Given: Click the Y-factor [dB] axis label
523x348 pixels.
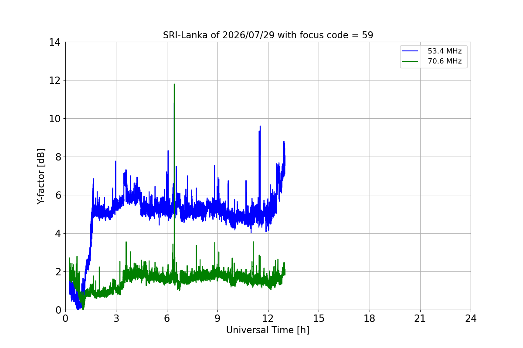Looking at the screenshot, I should point(41,176).
